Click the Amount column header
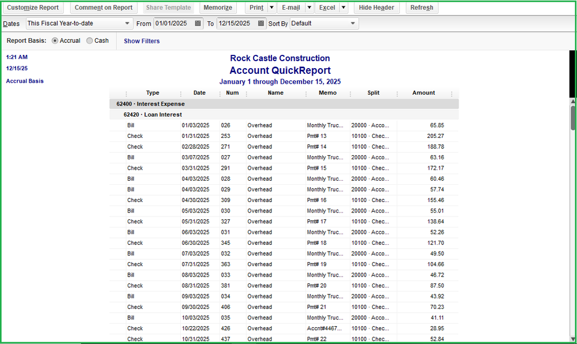This screenshot has width=577, height=344. 423,93
